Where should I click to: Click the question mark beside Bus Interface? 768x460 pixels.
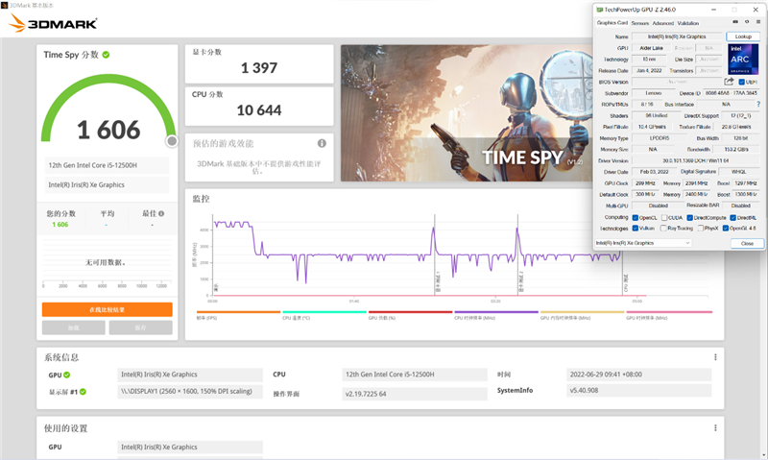[758, 104]
